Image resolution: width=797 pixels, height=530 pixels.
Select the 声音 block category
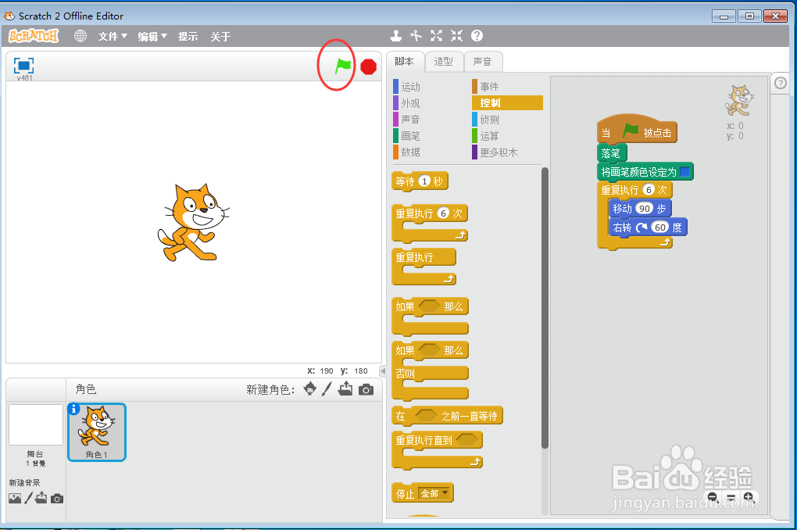pos(411,120)
